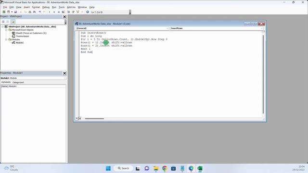Screen dimensions: 308x173
Task: Open the File menu
Action: click(x=5, y=7)
